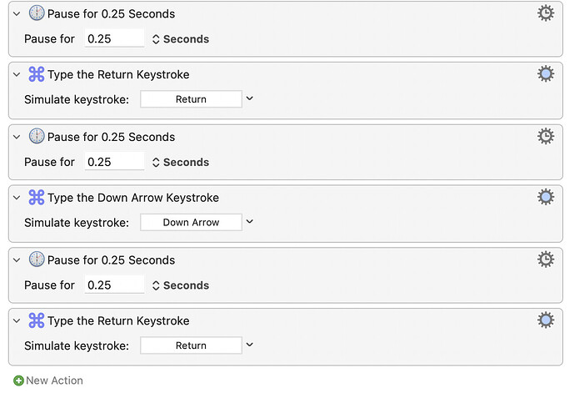Viewport: 574px width, 398px height.
Task: Open keystroke dropdown beside first Return field
Action: 250,98
